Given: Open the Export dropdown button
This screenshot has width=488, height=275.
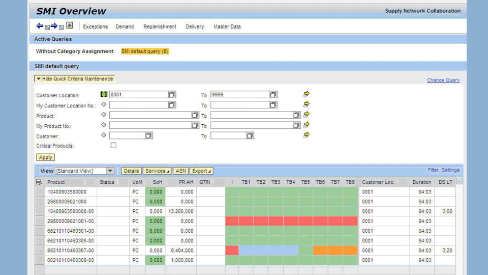Looking at the screenshot, I should click(x=201, y=171).
